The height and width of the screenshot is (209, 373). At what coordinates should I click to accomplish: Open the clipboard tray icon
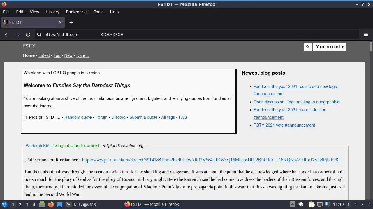[312, 204]
